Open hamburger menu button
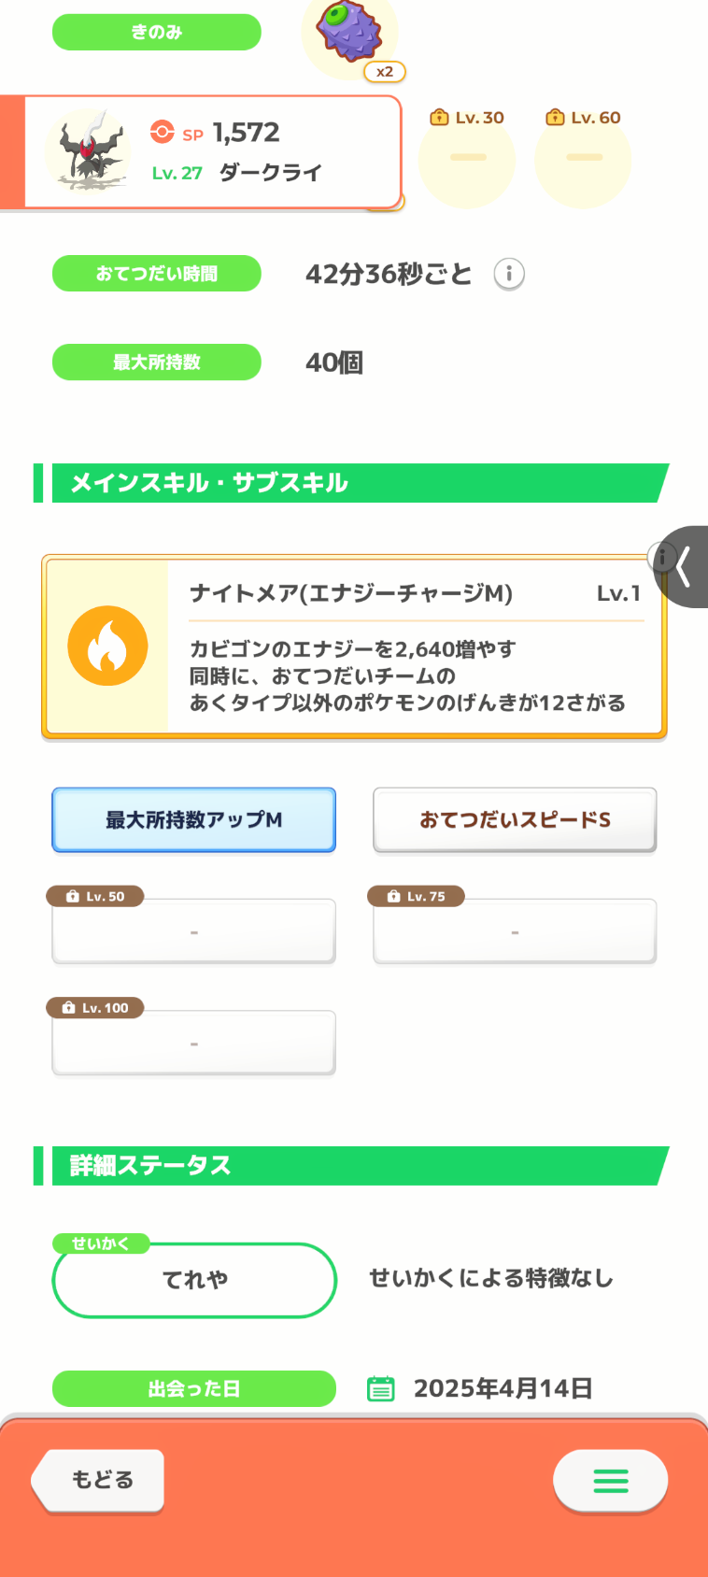Image resolution: width=708 pixels, height=1577 pixels. pos(610,1480)
